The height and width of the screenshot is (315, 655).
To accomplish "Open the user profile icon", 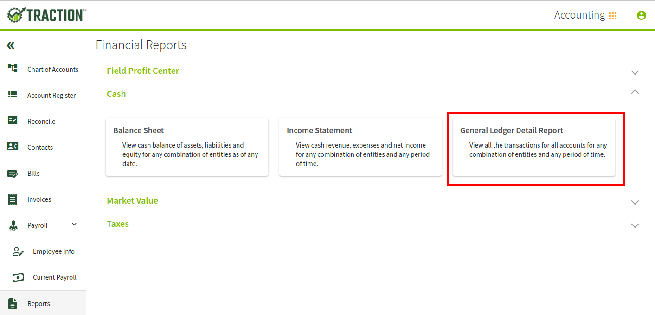I will click(x=642, y=15).
